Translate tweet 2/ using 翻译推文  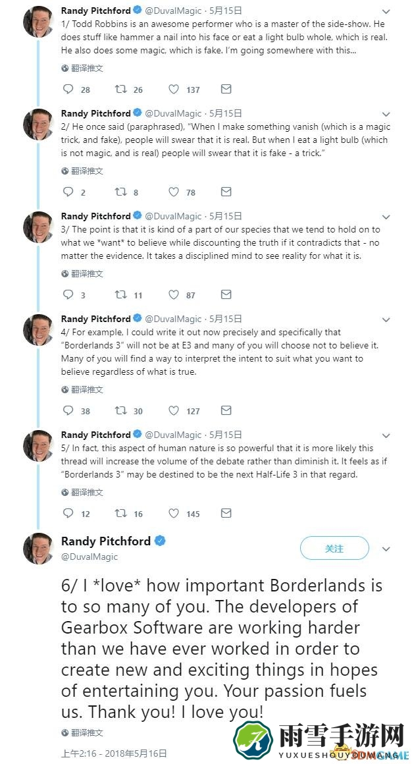point(82,171)
